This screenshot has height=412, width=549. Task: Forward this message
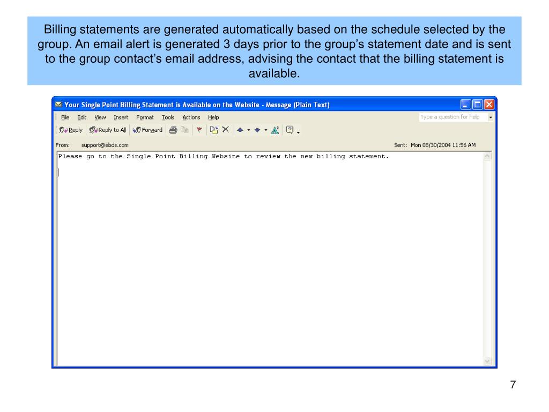[147, 130]
